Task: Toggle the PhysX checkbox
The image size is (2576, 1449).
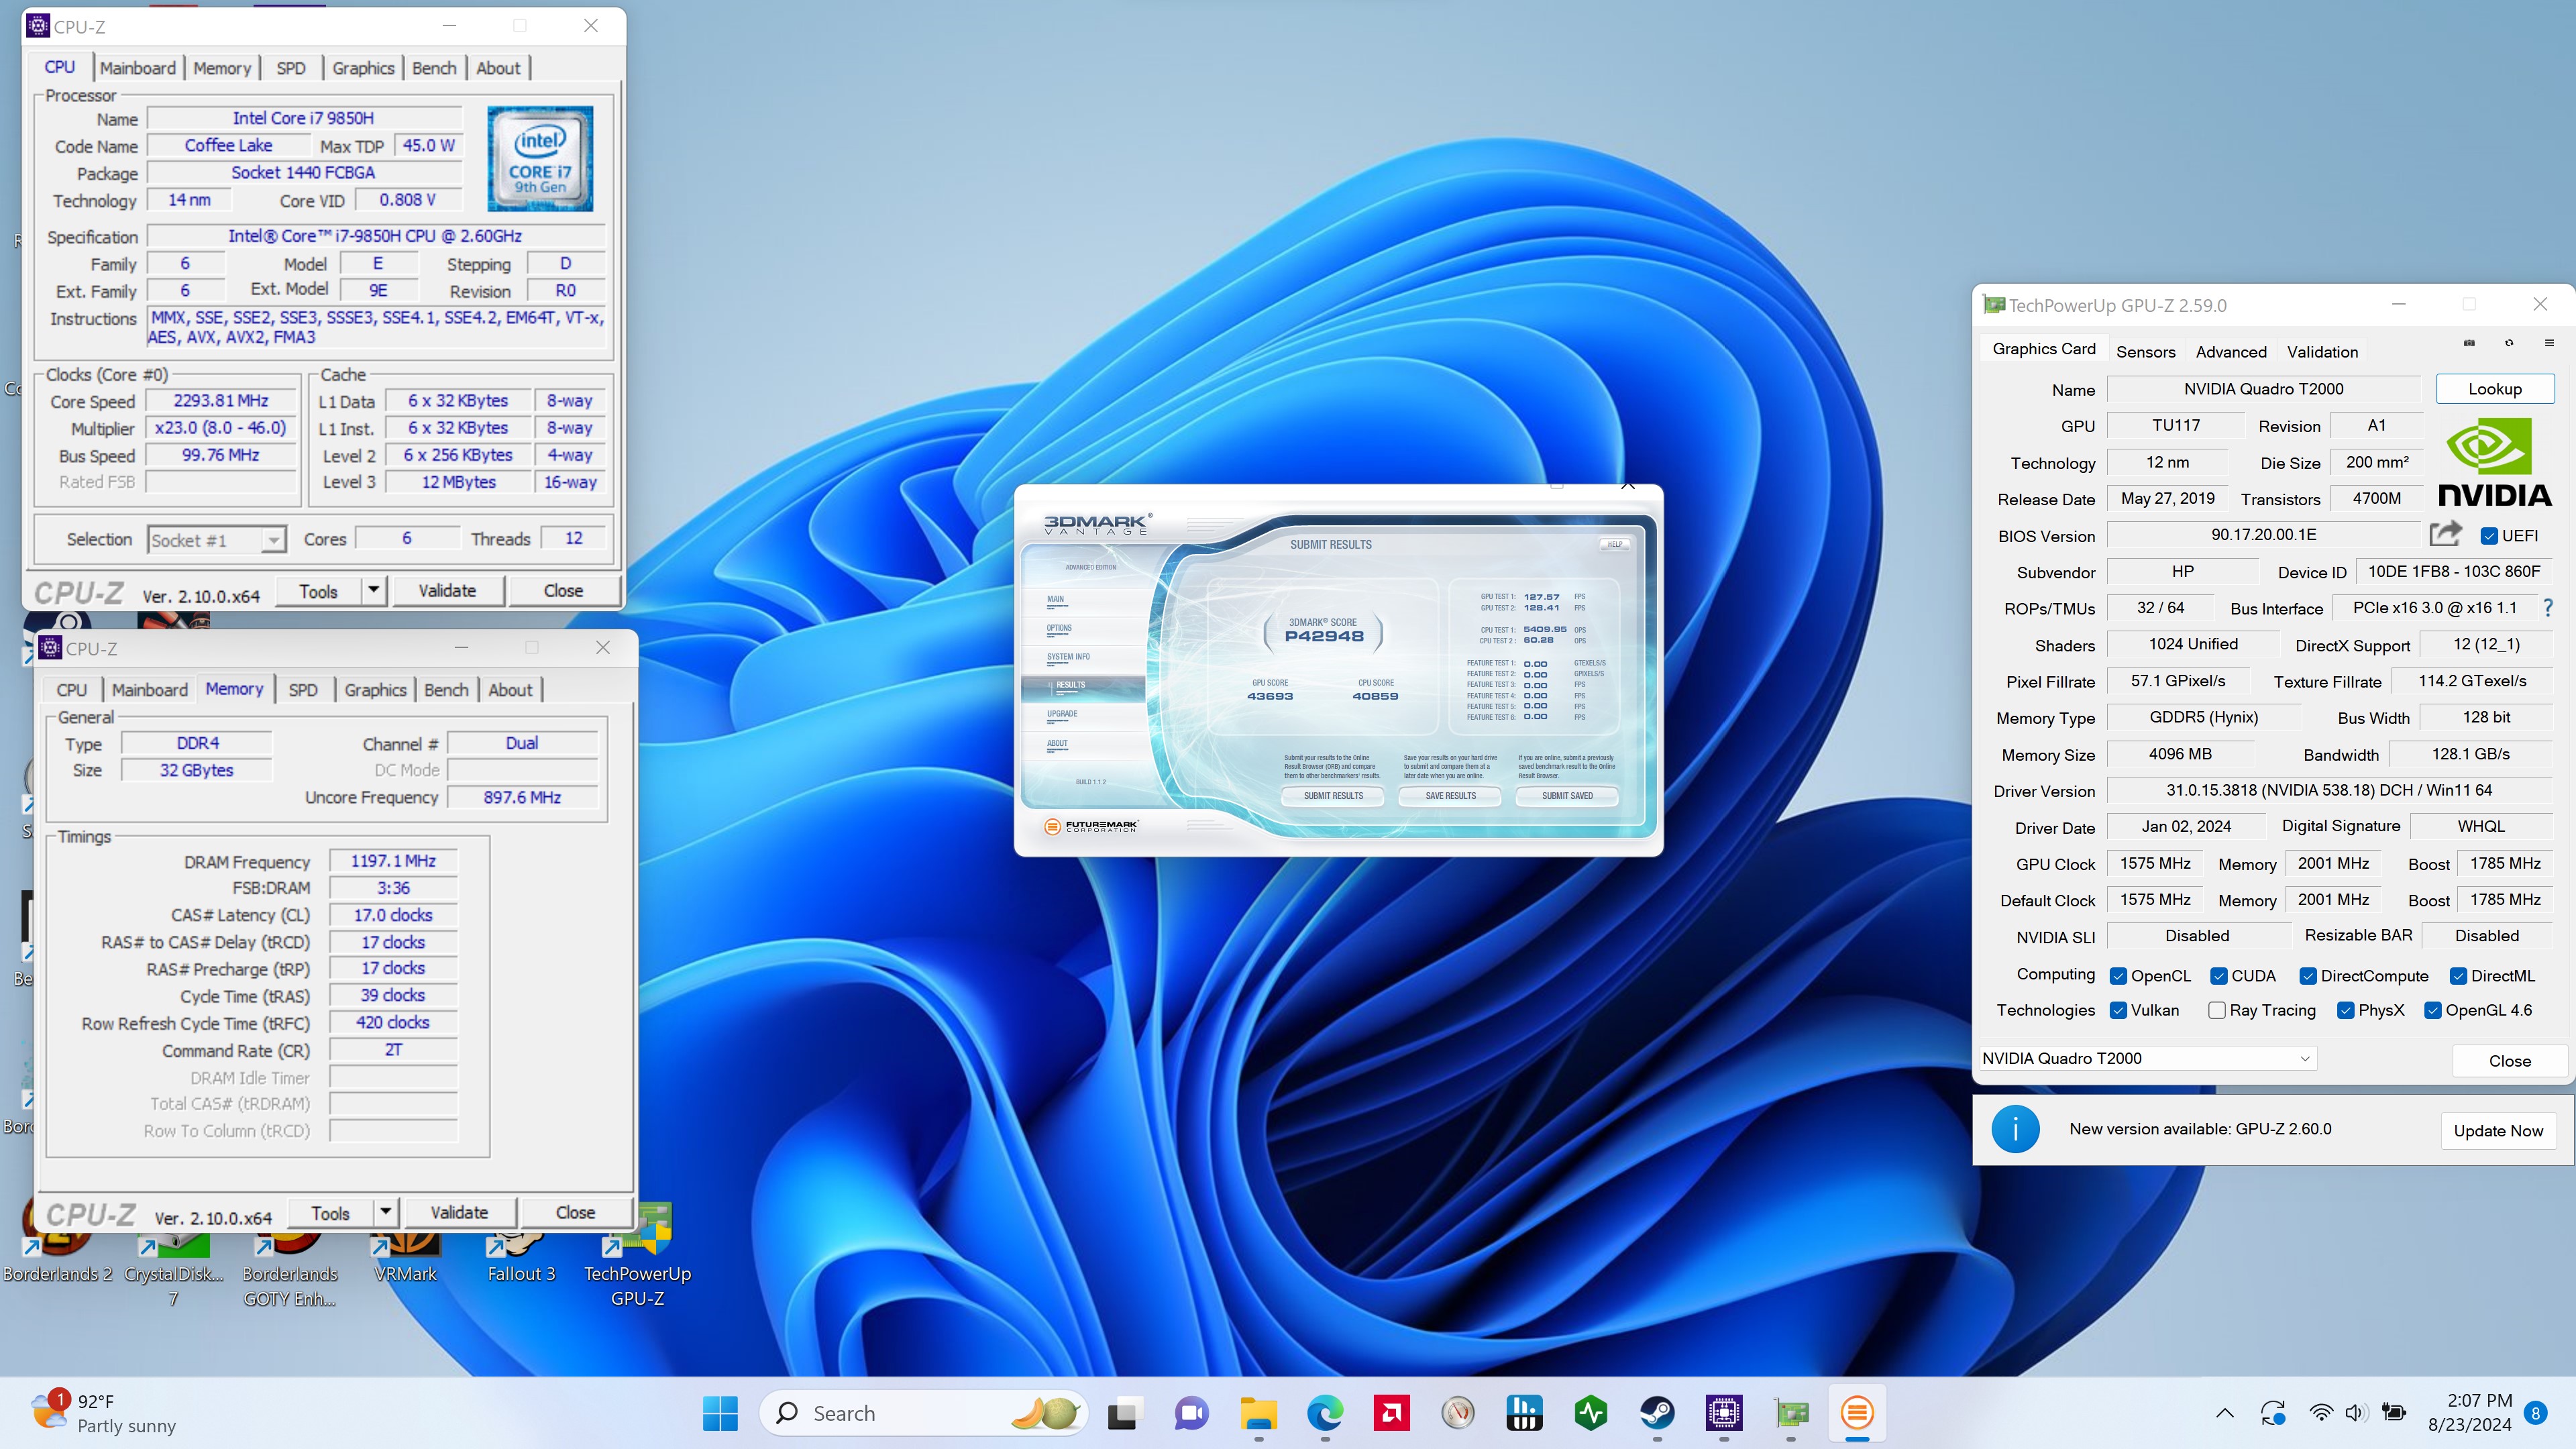Action: [x=2345, y=1010]
